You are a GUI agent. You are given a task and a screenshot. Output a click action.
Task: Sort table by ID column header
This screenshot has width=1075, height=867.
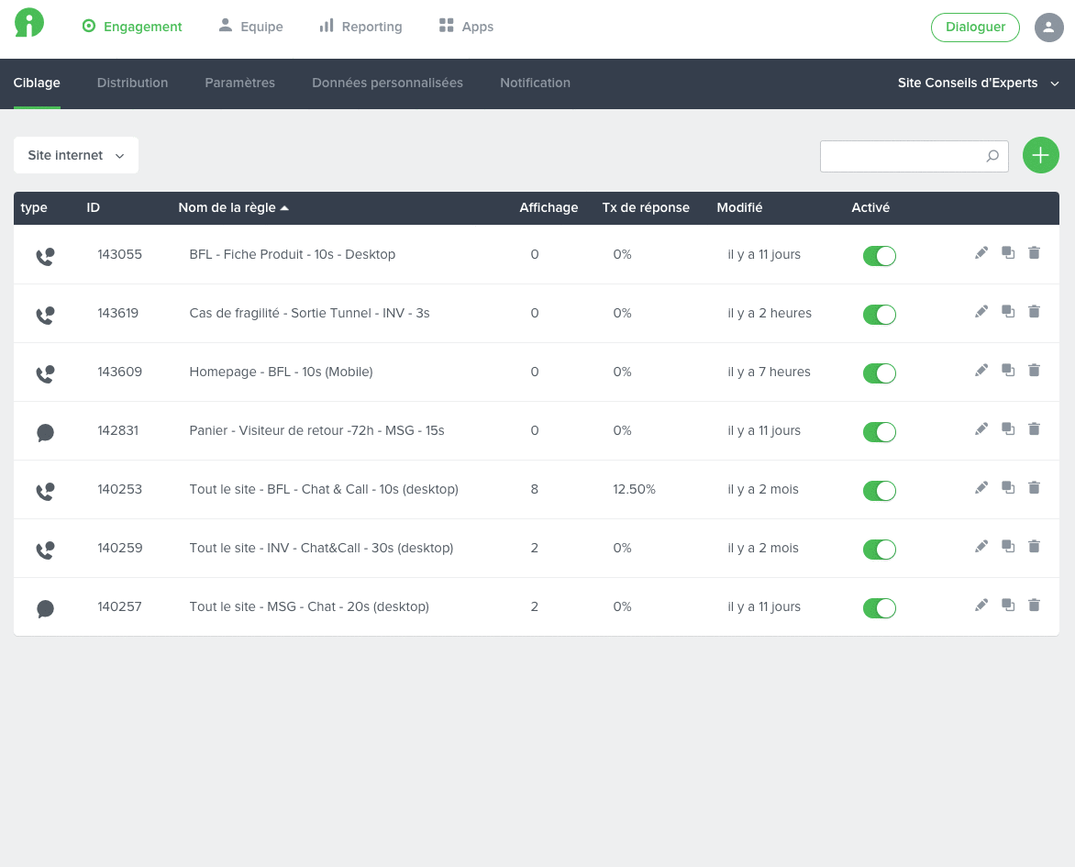click(x=94, y=208)
